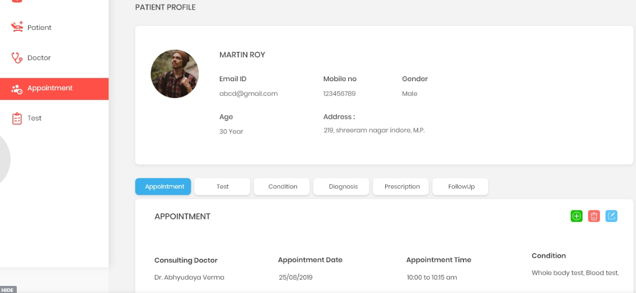Switch to the Test tab
Image resolution: width=636 pixels, height=293 pixels.
click(x=222, y=186)
